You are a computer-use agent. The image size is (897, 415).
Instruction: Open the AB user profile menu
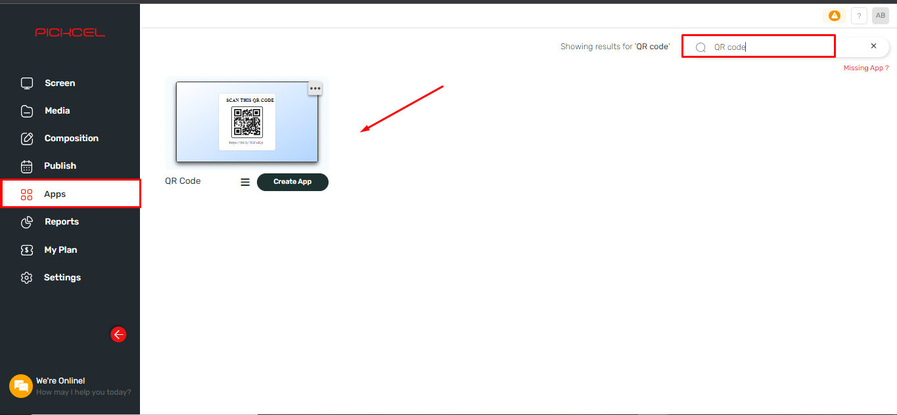pyautogui.click(x=881, y=16)
